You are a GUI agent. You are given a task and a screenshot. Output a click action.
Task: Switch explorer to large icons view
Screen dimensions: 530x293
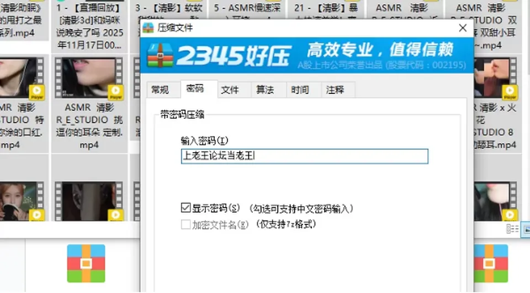pos(526,229)
